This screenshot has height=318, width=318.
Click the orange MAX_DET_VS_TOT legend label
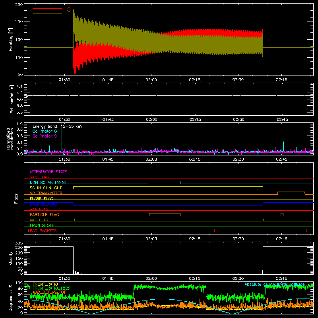click(x=49, y=292)
